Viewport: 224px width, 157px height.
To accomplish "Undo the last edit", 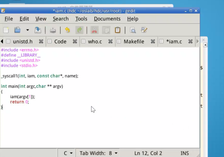I will [67, 30].
